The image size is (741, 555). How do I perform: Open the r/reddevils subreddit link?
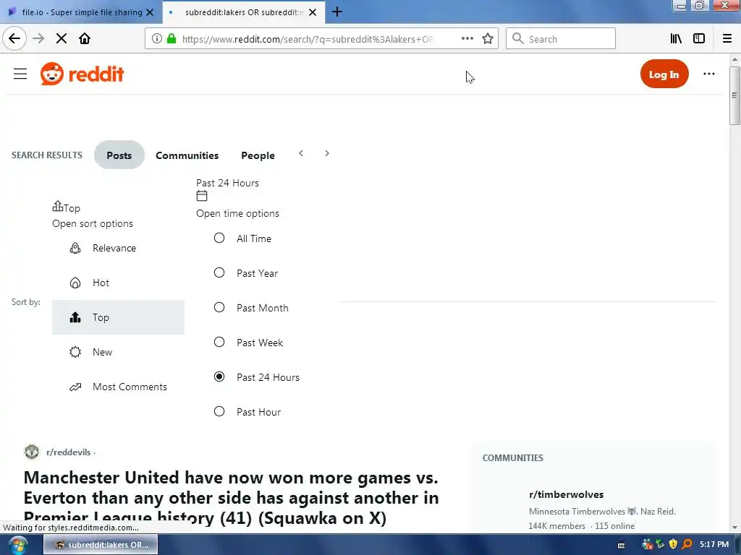point(69,452)
